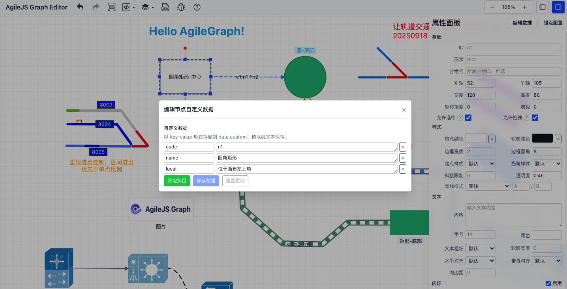Click the 保存数据 button
The height and width of the screenshot is (289, 567).
(x=206, y=181)
